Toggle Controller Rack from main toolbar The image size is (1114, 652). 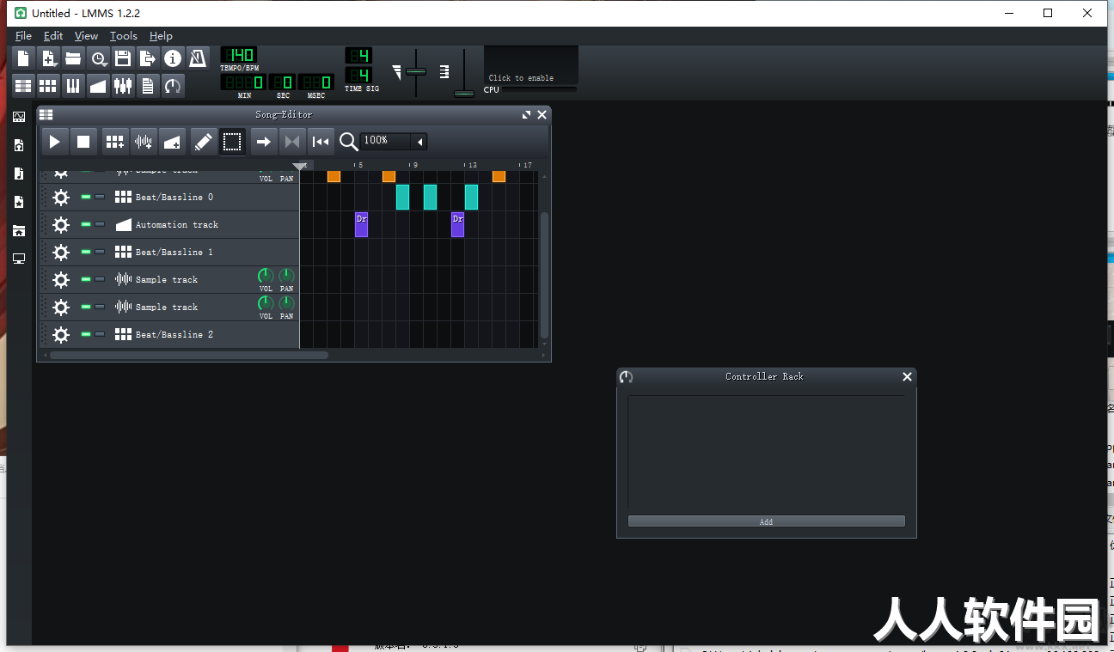[173, 86]
